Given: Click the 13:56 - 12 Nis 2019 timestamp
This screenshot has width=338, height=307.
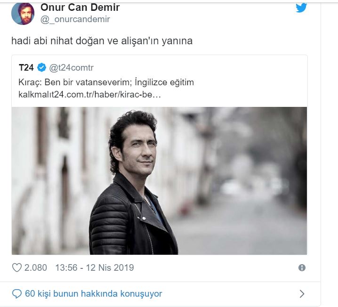Looking at the screenshot, I should 95,267.
